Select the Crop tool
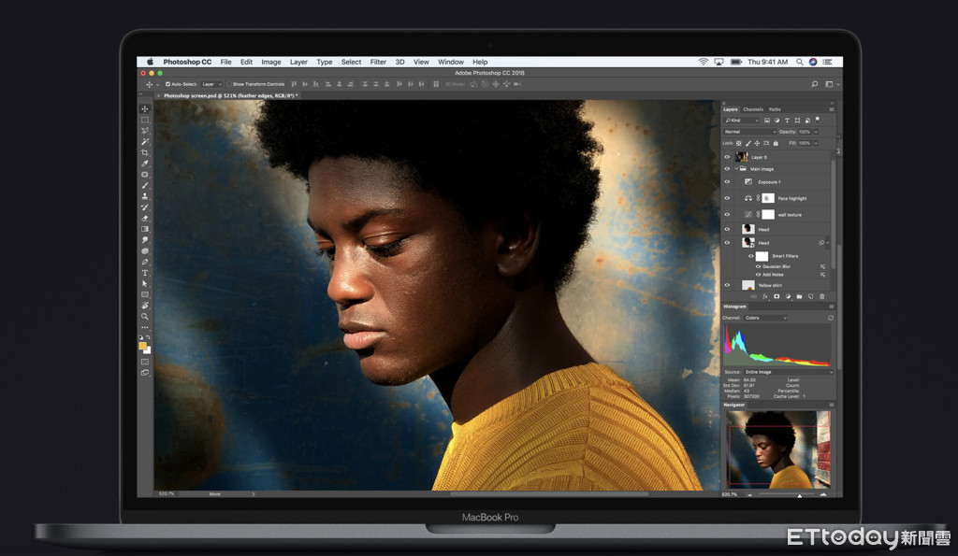Image resolution: width=958 pixels, height=556 pixels. pos(145,152)
